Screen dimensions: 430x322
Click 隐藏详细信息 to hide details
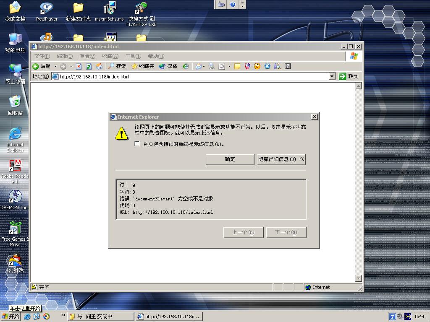(x=281, y=159)
